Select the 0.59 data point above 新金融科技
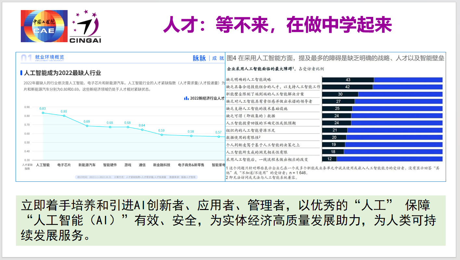This screenshot has height=260, width=460. point(162,135)
